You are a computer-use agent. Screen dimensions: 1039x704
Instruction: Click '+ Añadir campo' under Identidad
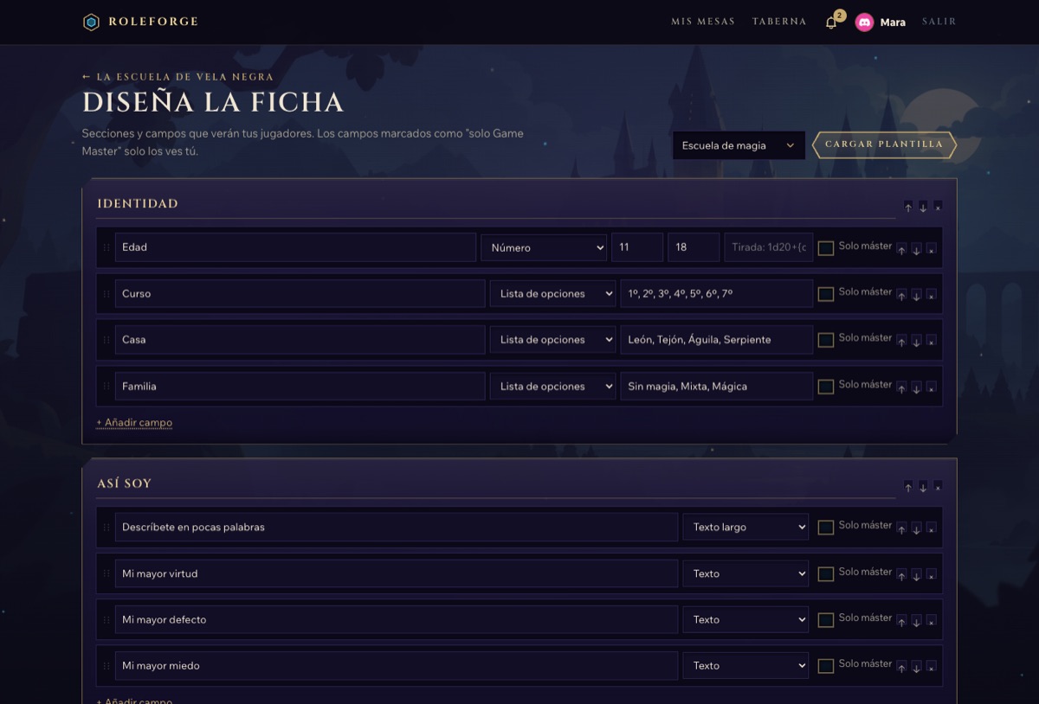(x=134, y=423)
